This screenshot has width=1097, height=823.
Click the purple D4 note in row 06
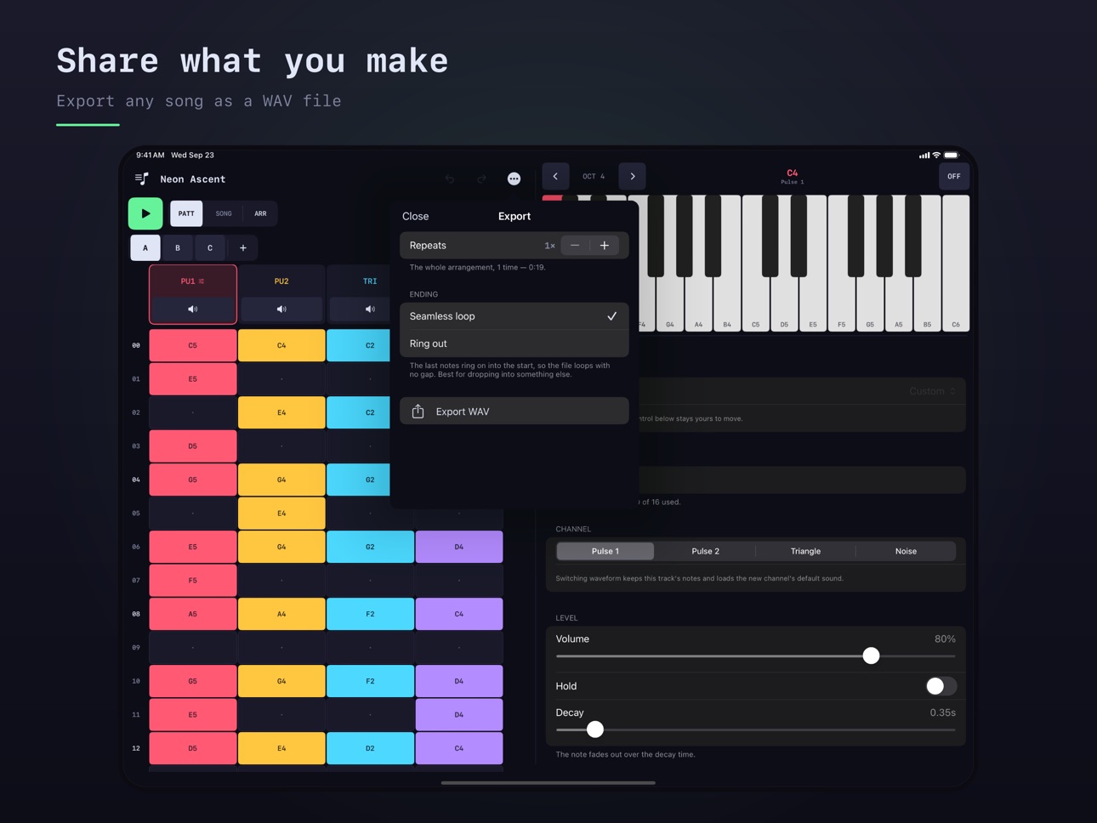click(x=459, y=547)
